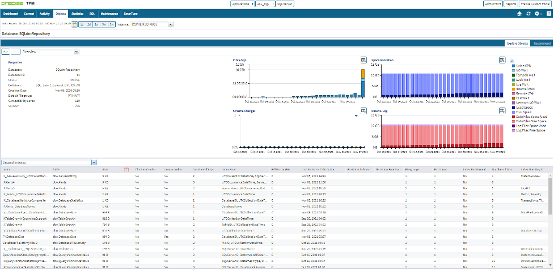Screen dimensions: 554x270
Task: Set time frame to 9w
Action: (111, 24)
